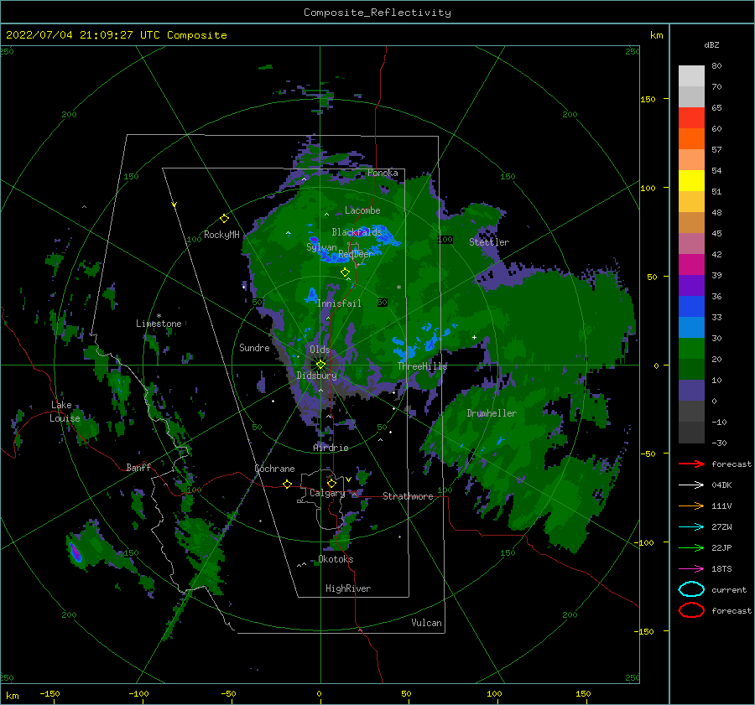Click the yellow diamond marker above RockyMH
This screenshot has width=755, height=705.
(224, 219)
